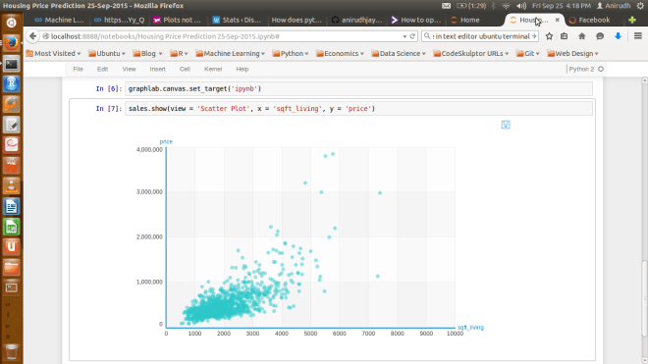The width and height of the screenshot is (648, 364).
Task: Open Ubuntu One launcher icon
Action: tap(11, 247)
